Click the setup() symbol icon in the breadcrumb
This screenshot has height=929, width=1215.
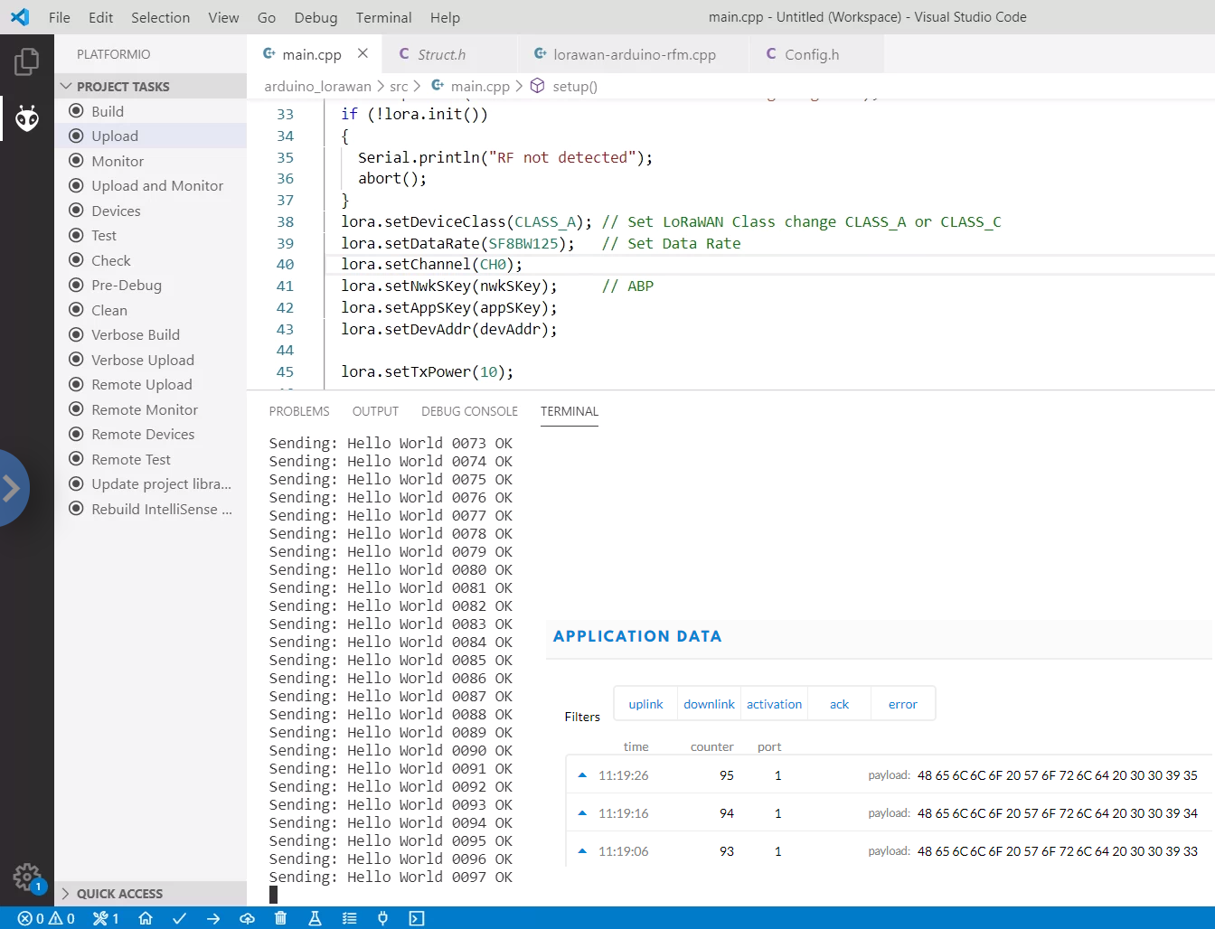(537, 85)
